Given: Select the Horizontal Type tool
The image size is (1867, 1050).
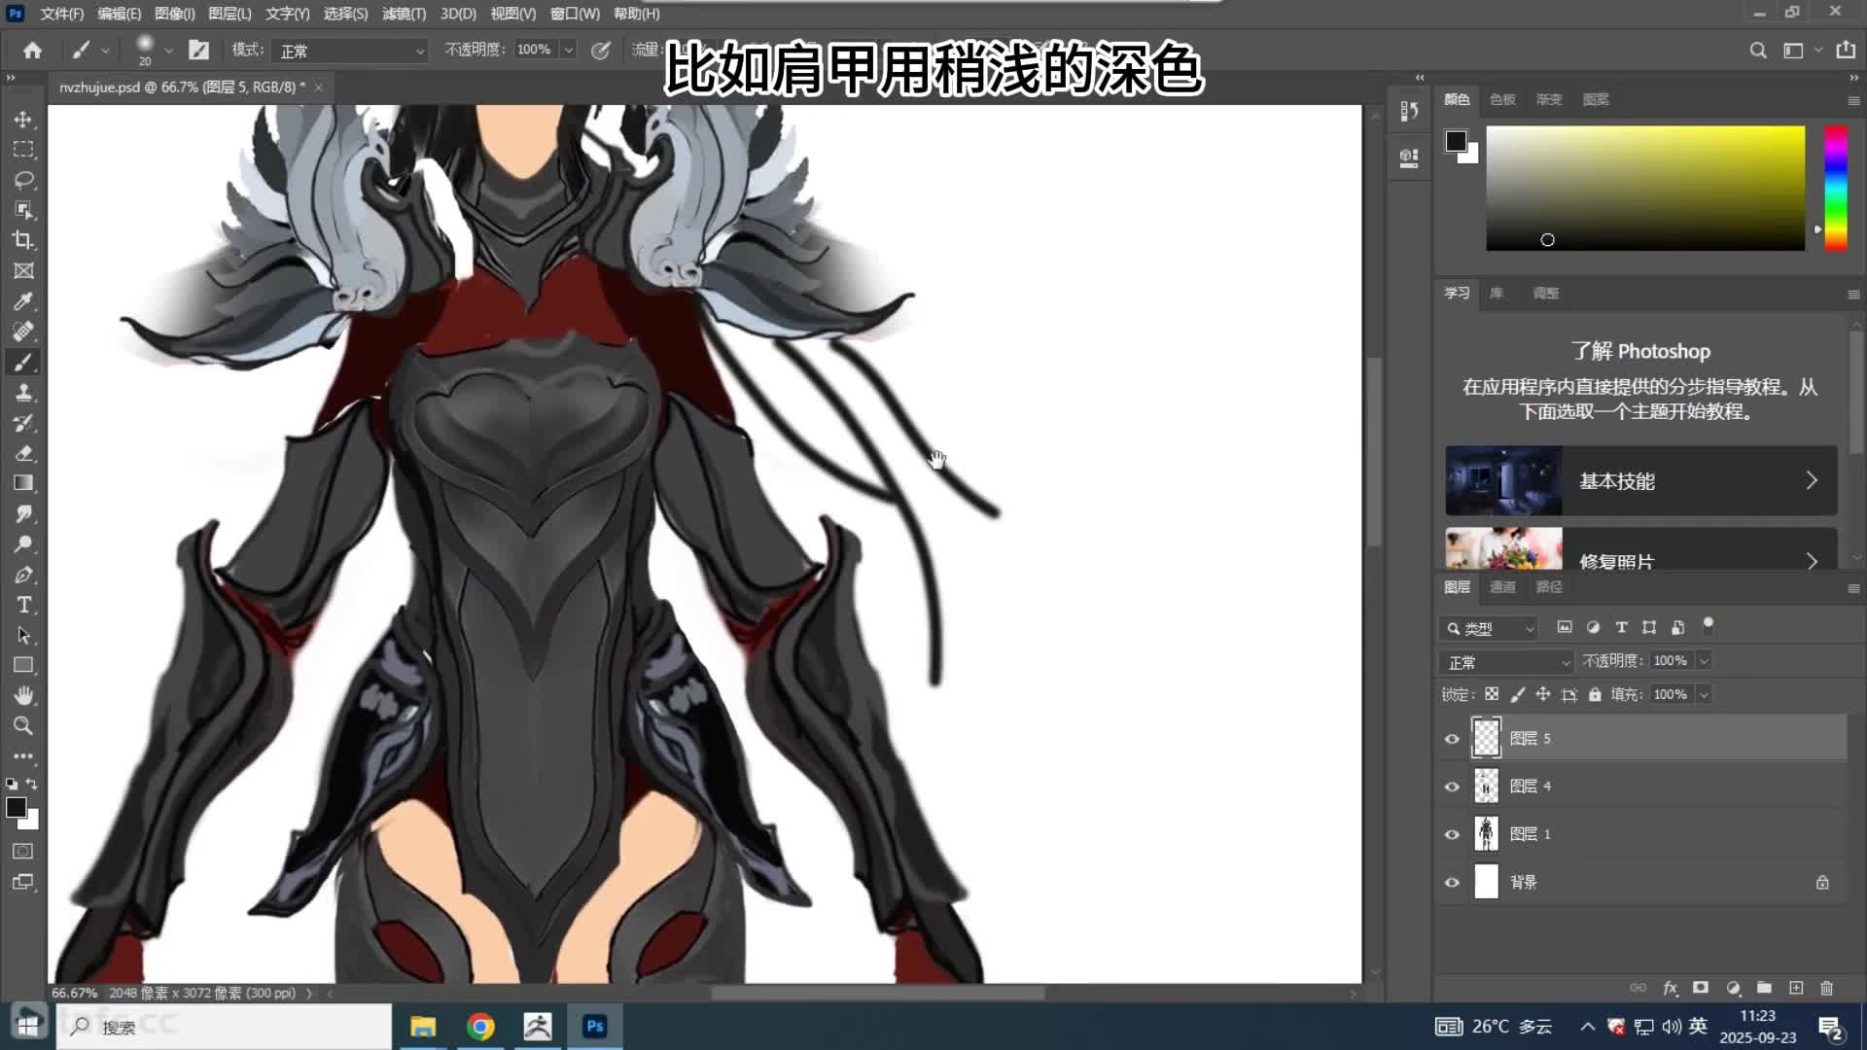Looking at the screenshot, I should coord(23,605).
